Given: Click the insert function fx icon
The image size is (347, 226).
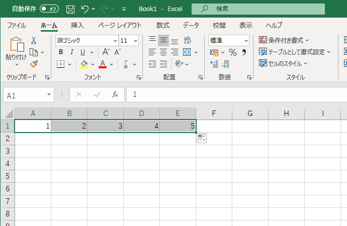Looking at the screenshot, I should point(115,94).
